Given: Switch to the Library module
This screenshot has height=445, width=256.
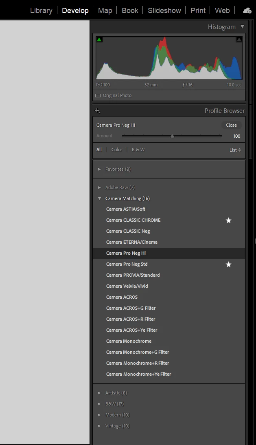Looking at the screenshot, I should click(x=41, y=11).
